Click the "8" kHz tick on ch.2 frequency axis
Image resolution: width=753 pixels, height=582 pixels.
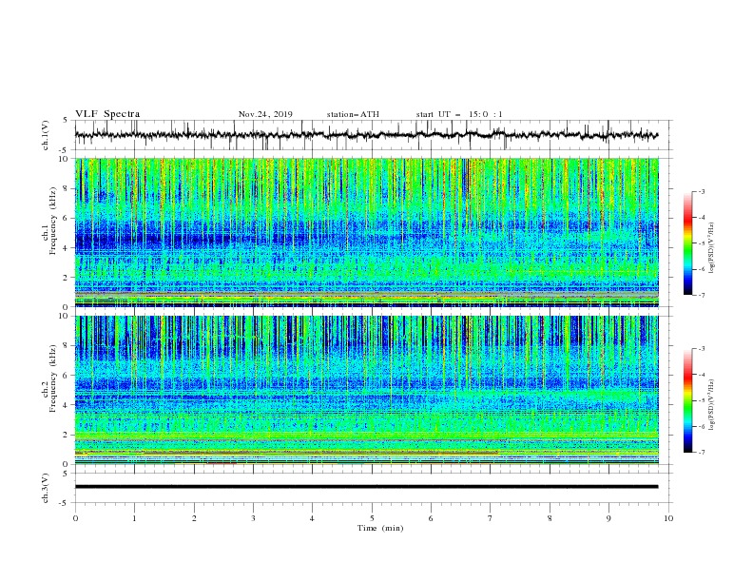click(x=67, y=346)
